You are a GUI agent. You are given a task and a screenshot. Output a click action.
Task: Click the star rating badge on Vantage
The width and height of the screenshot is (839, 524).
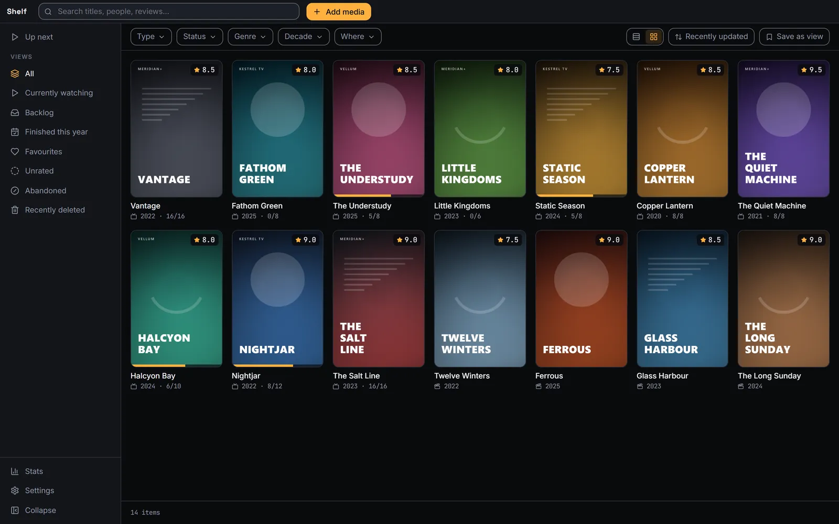(205, 70)
